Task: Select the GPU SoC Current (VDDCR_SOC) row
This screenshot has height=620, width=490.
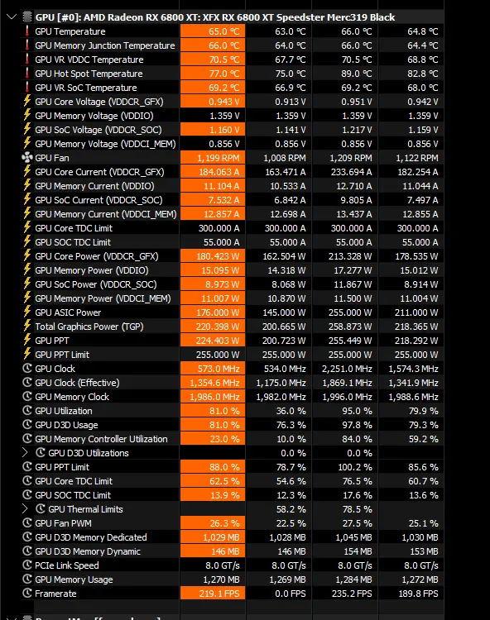Action: [x=232, y=200]
